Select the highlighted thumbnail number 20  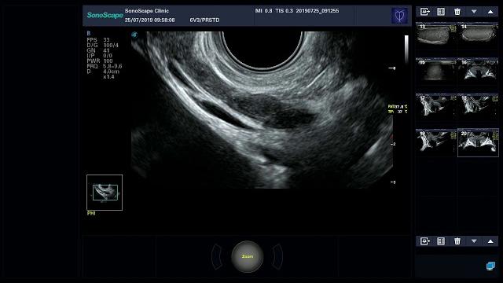(478, 143)
